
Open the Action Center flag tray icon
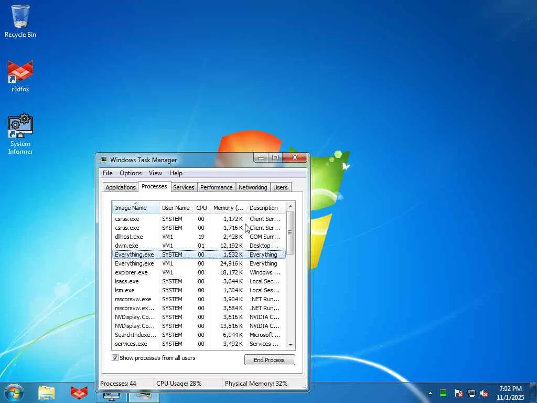point(458,393)
